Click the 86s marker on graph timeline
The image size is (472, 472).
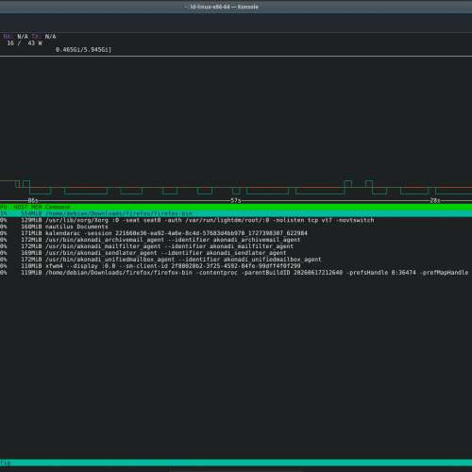click(x=33, y=200)
